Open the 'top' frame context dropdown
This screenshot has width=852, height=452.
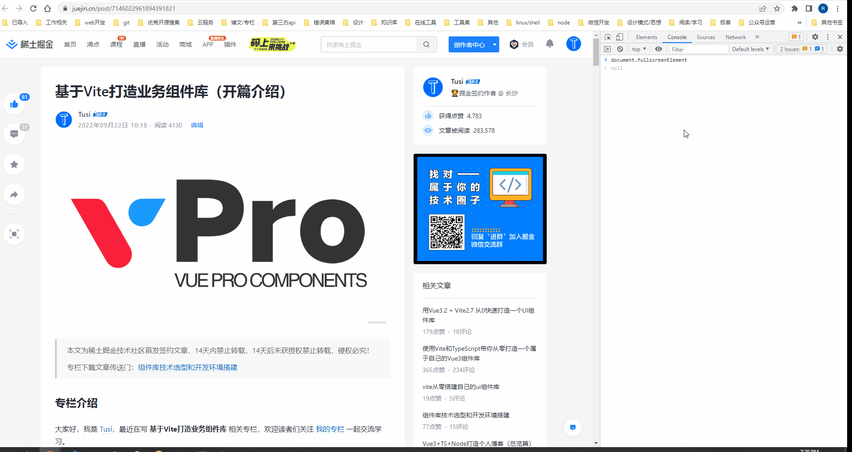(639, 49)
